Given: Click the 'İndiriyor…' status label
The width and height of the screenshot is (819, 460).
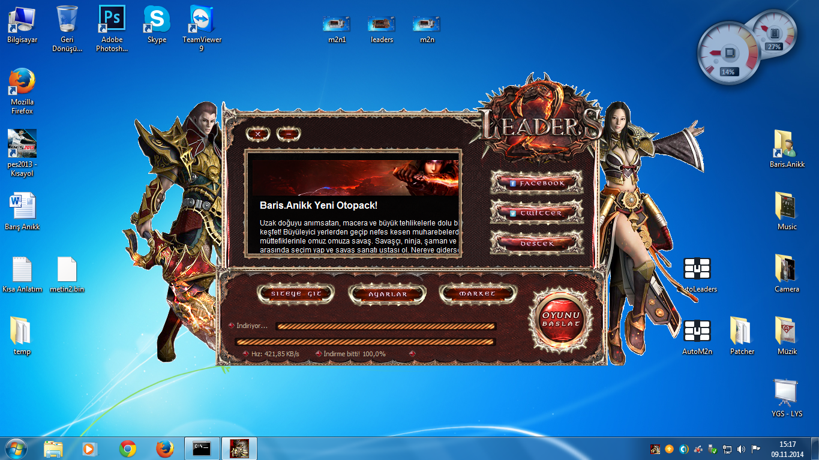Looking at the screenshot, I should (x=252, y=326).
